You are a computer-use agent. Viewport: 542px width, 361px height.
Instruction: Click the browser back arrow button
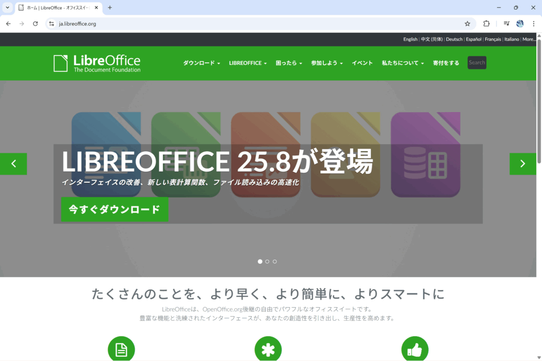coord(8,24)
